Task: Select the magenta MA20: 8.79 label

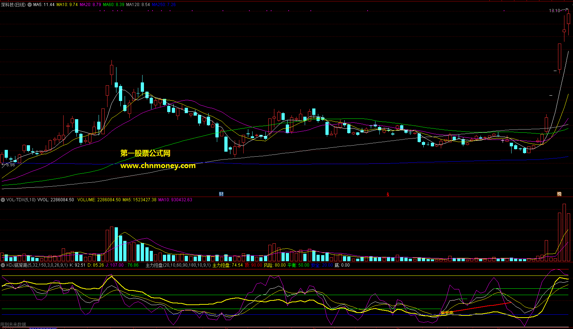Action: (x=90, y=5)
